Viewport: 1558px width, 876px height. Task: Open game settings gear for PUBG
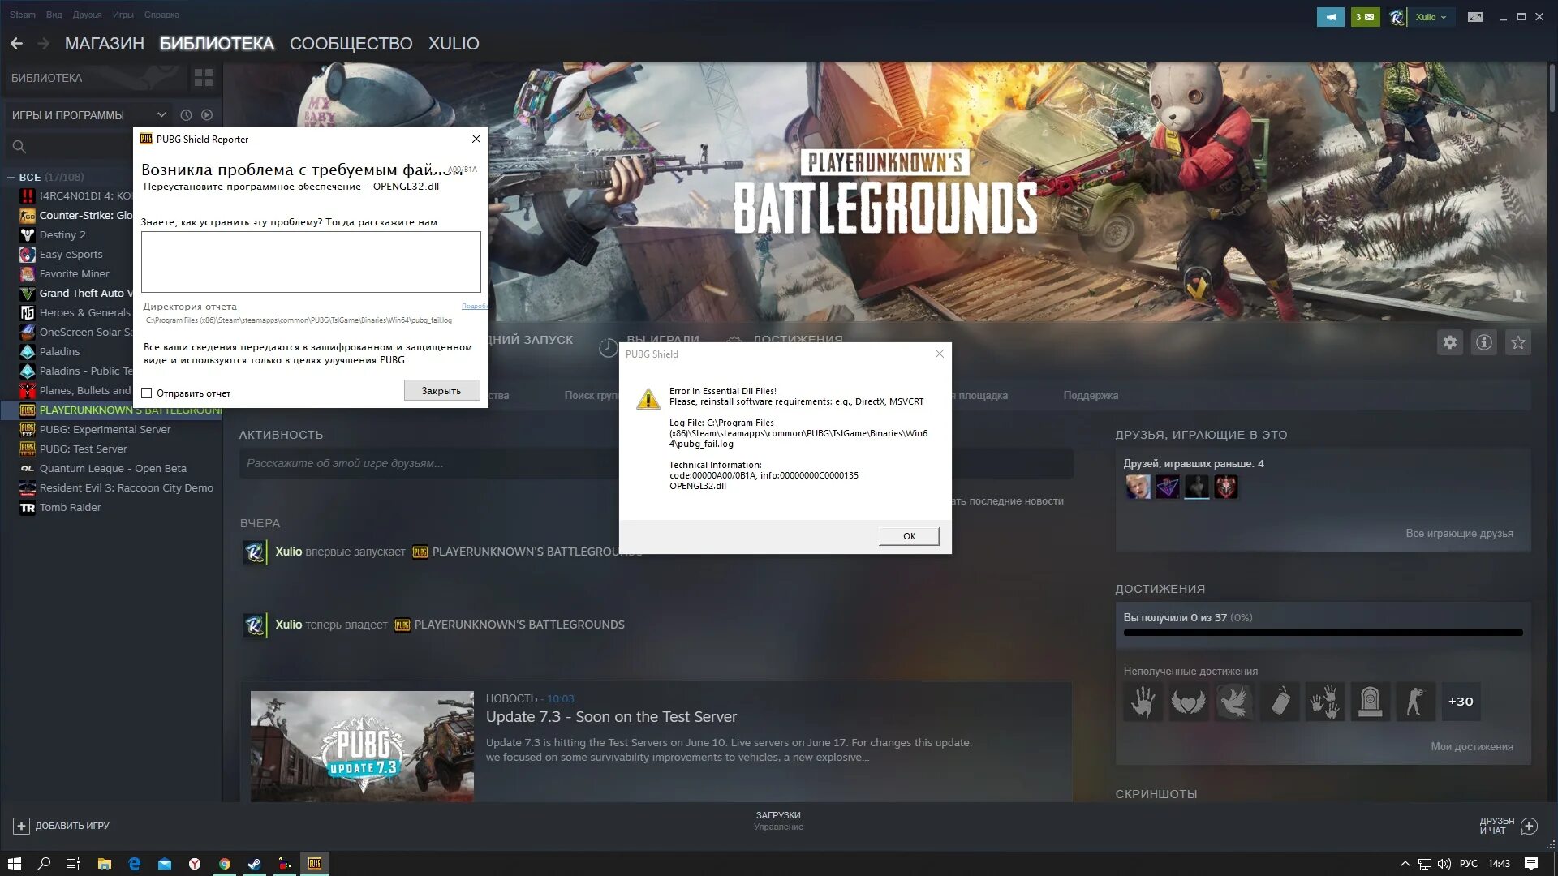1450,342
